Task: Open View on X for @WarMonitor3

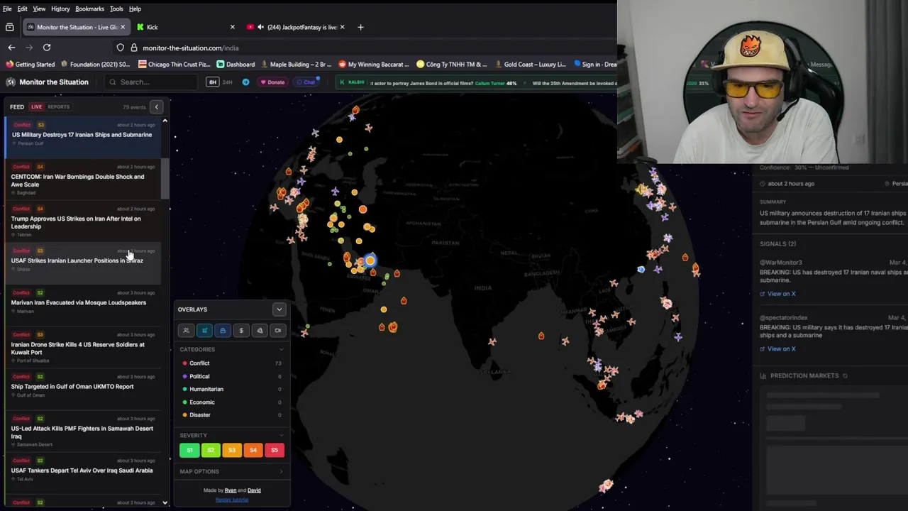Action: click(777, 294)
